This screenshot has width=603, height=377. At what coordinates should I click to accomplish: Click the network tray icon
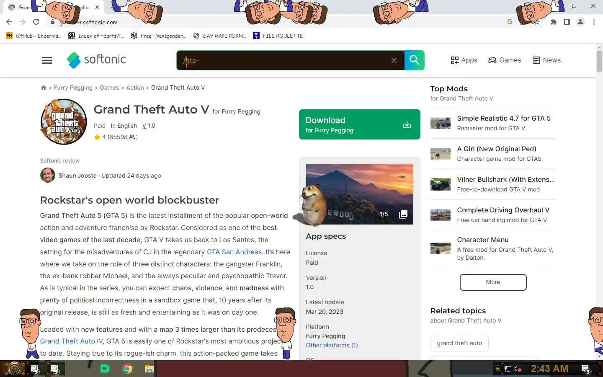click(508, 369)
